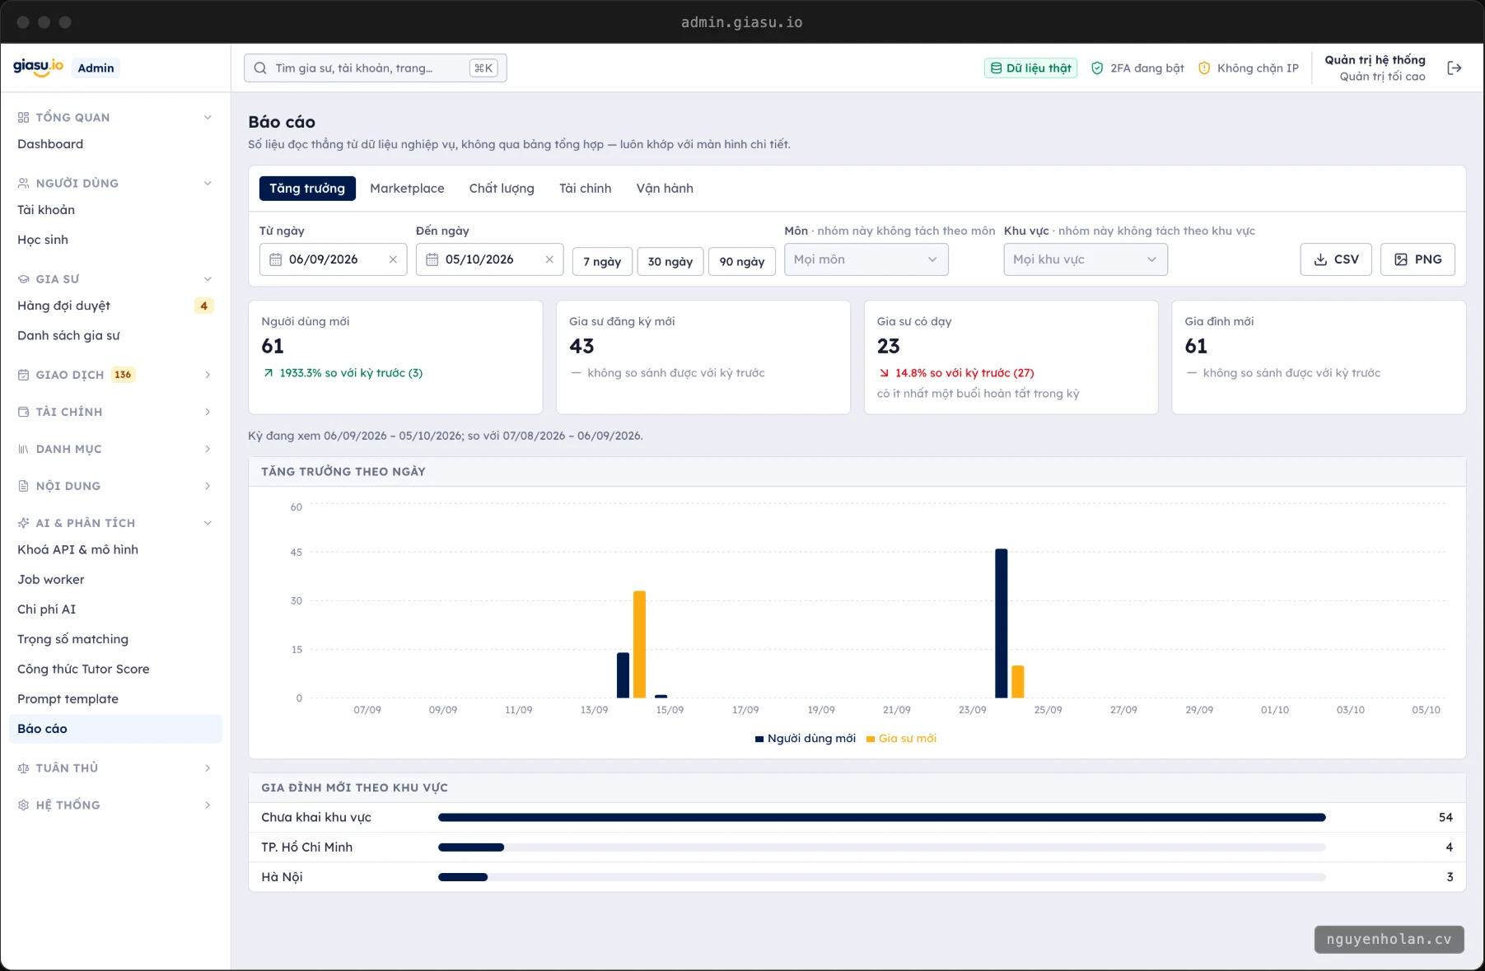The height and width of the screenshot is (971, 1485).
Task: Click the Dữ liệu thật badge
Action: (x=1030, y=68)
